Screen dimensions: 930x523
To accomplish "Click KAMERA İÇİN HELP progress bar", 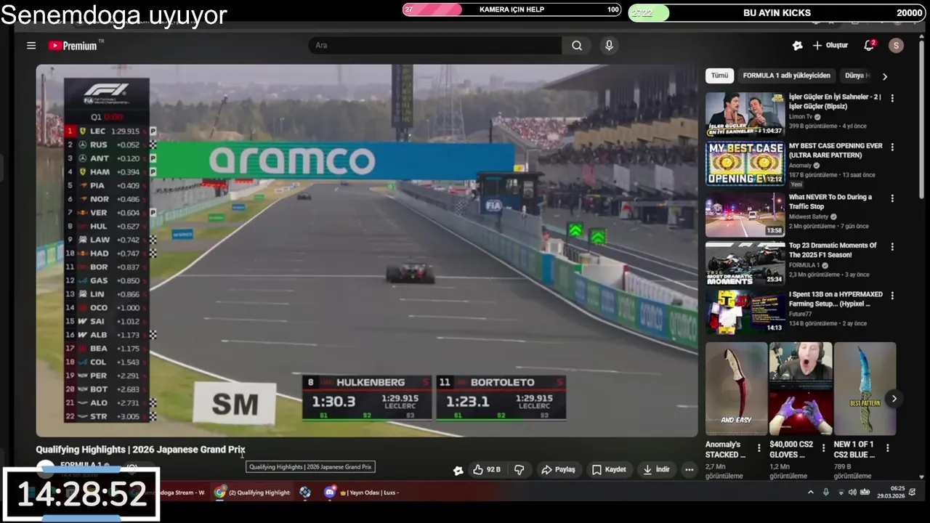I will (x=511, y=9).
